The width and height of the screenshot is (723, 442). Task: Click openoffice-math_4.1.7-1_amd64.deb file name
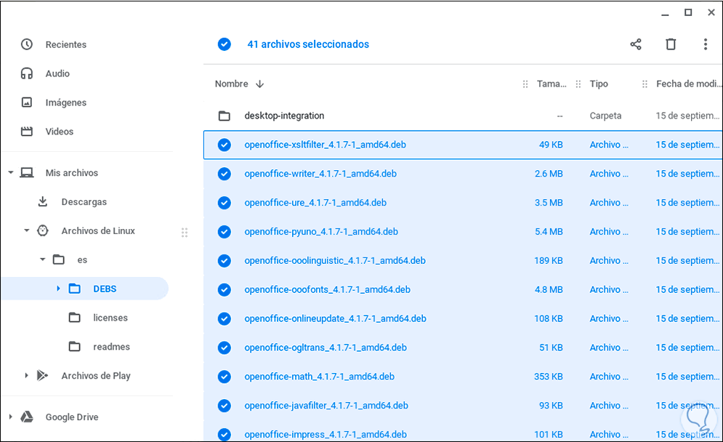(319, 377)
